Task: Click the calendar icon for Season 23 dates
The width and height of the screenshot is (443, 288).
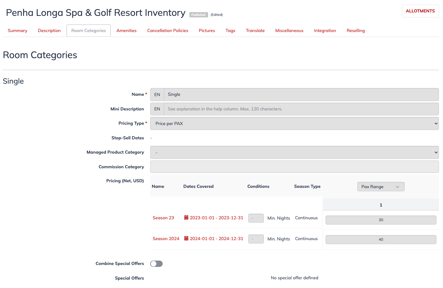Action: pos(186,218)
